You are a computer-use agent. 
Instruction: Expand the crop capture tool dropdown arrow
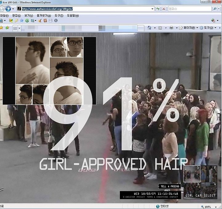[35, 21]
